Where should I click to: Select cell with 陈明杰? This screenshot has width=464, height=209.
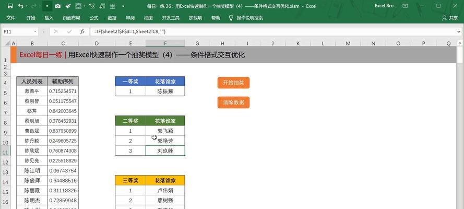point(32,201)
